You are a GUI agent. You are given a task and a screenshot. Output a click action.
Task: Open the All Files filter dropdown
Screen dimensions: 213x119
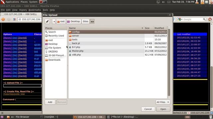pyautogui.click(x=163, y=102)
